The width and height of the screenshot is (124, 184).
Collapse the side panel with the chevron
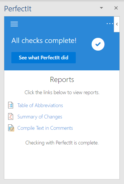[117, 24]
